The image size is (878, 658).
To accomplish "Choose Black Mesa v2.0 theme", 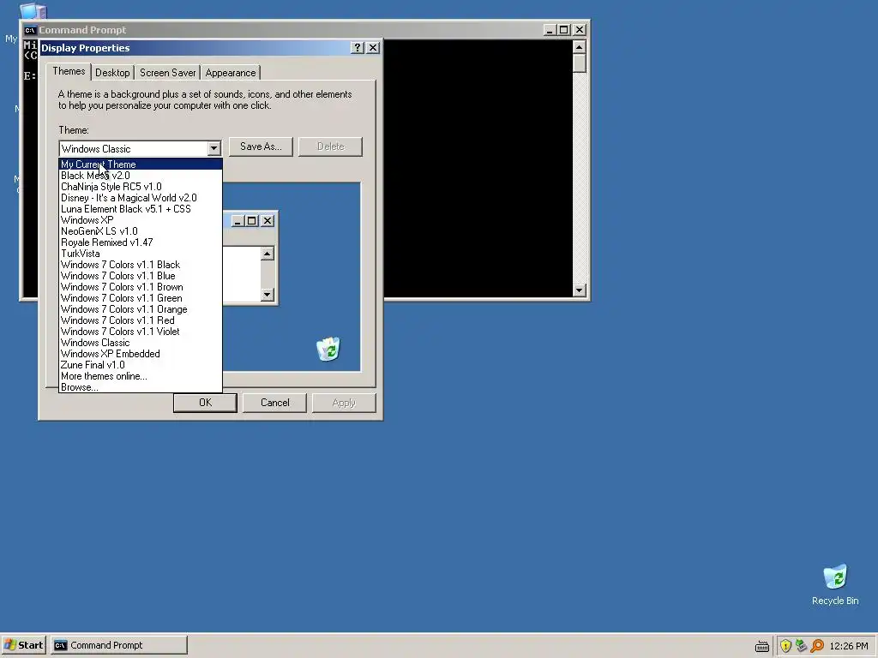I will (141, 176).
